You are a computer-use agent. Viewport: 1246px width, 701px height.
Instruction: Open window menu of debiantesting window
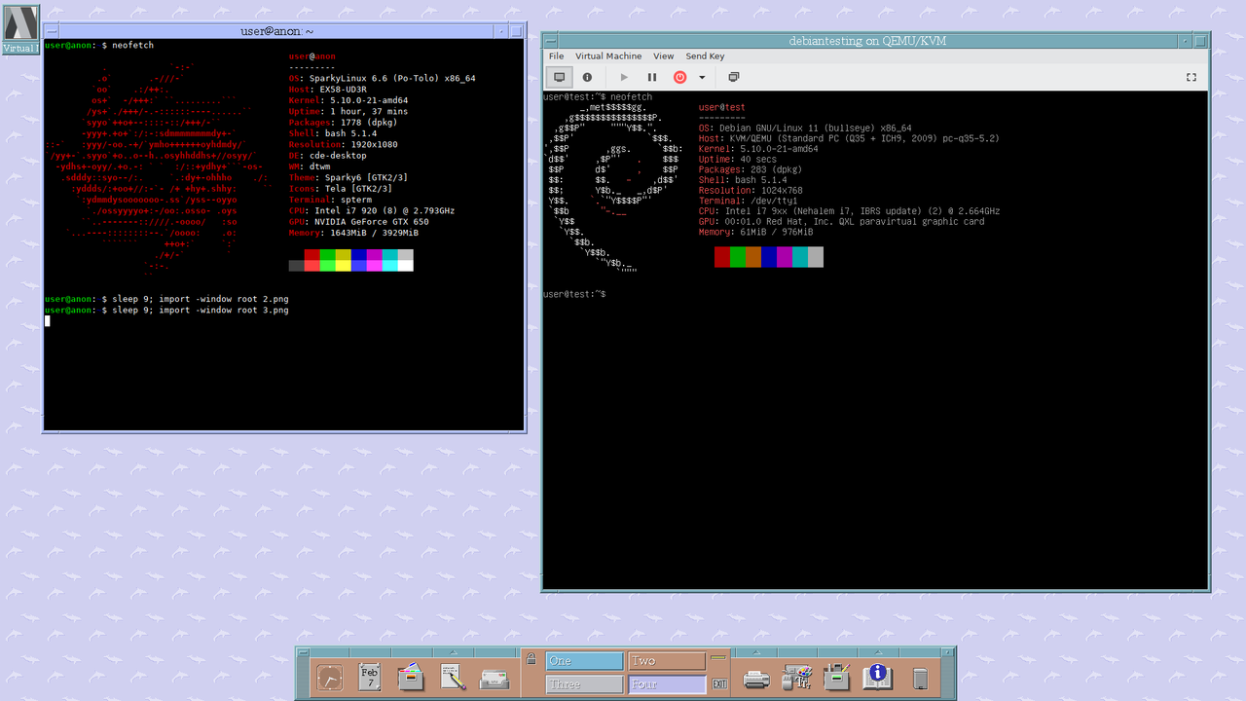(x=552, y=41)
